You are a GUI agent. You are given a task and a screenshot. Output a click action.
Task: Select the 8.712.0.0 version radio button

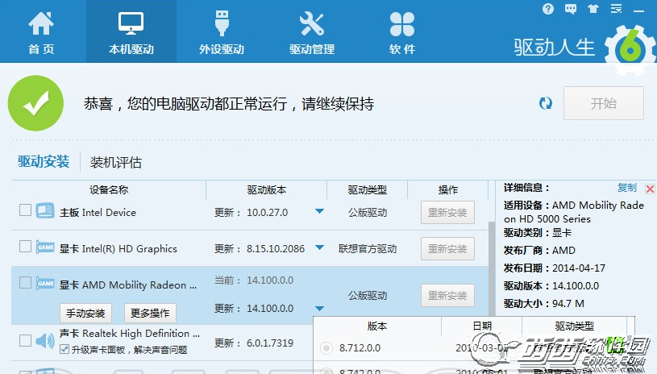(326, 348)
